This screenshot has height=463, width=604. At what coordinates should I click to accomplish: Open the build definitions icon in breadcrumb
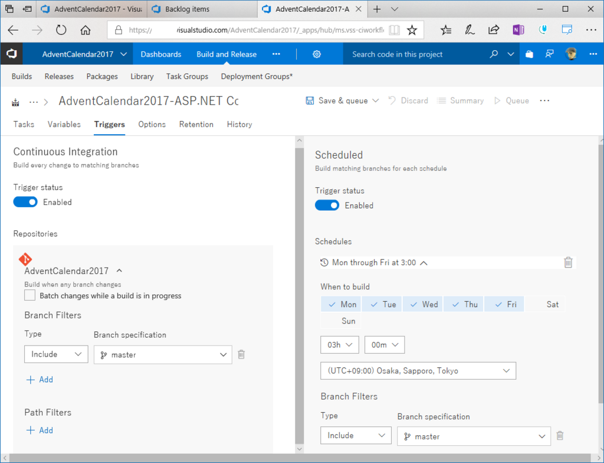[15, 102]
